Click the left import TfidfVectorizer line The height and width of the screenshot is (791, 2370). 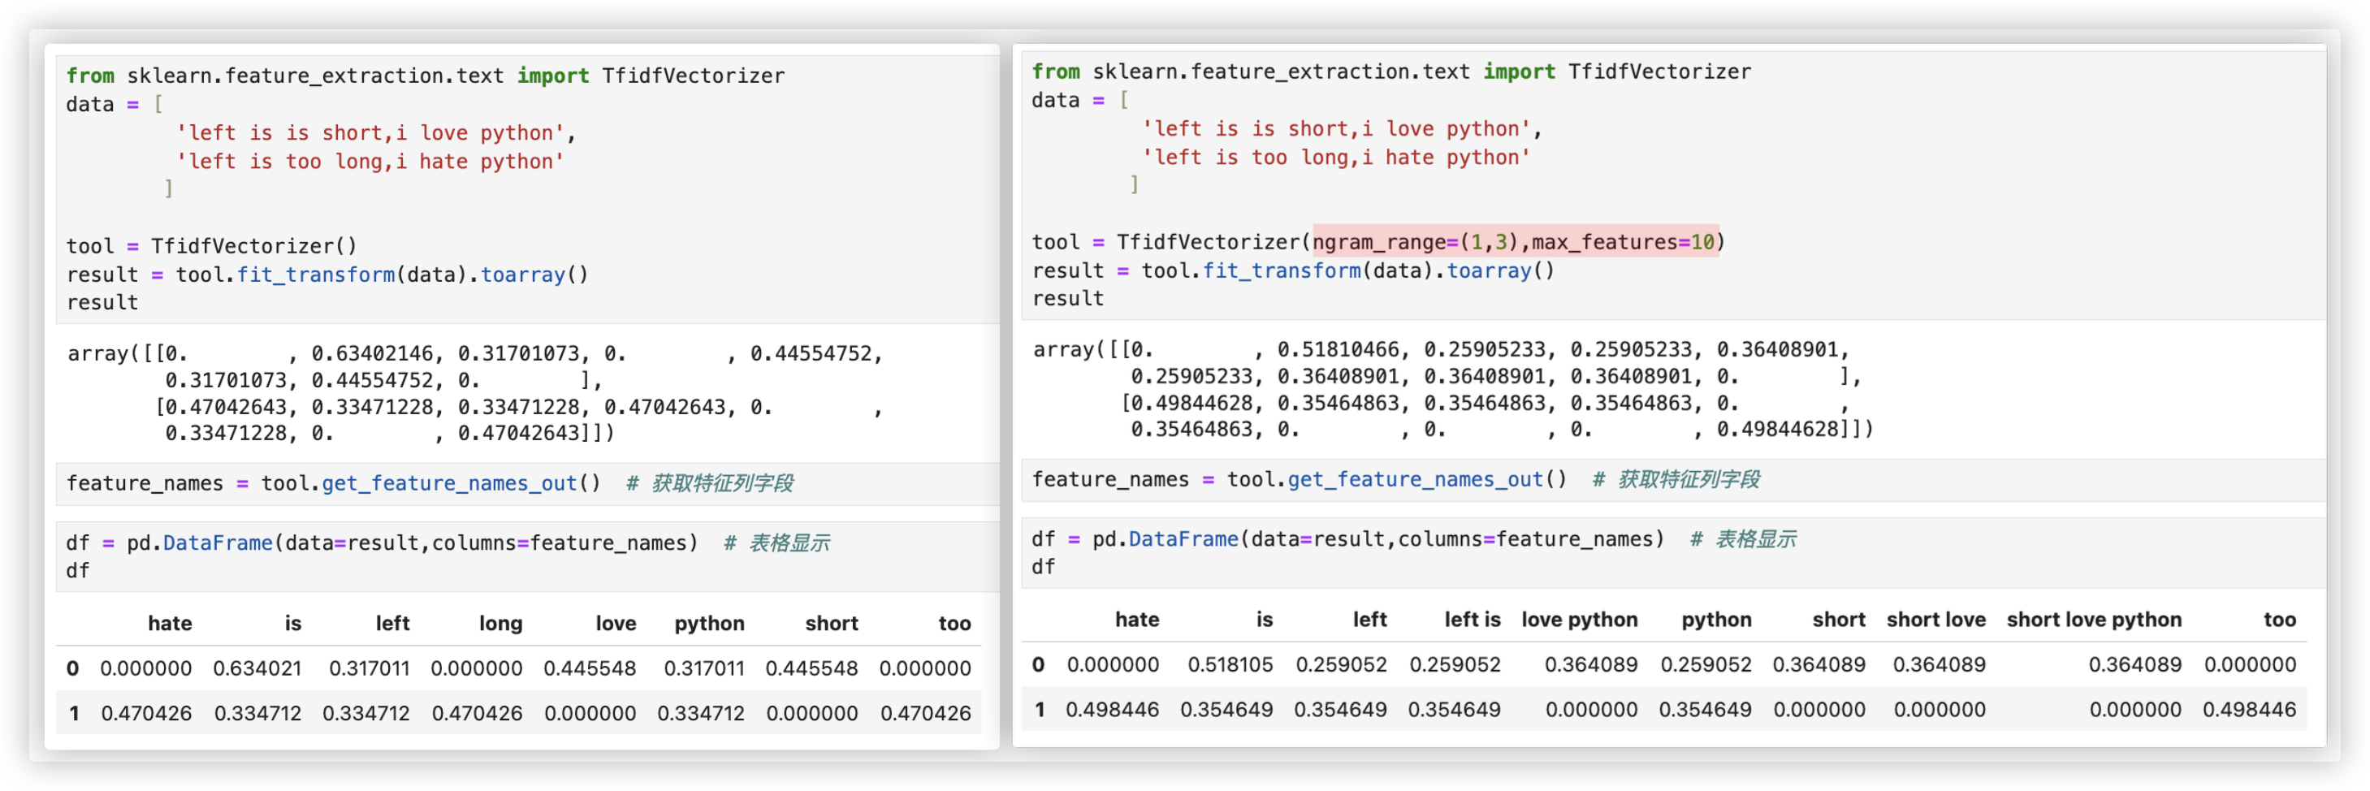tap(425, 76)
